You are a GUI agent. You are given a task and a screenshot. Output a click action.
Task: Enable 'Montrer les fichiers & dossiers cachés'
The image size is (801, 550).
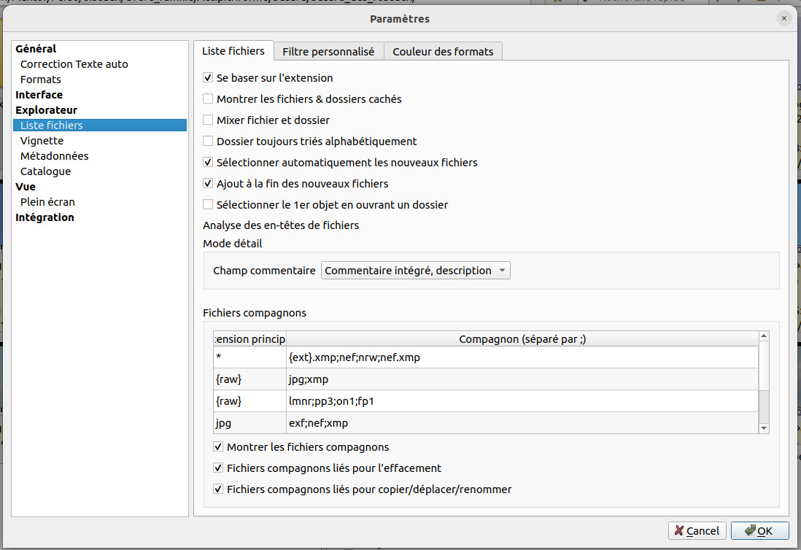coord(209,99)
